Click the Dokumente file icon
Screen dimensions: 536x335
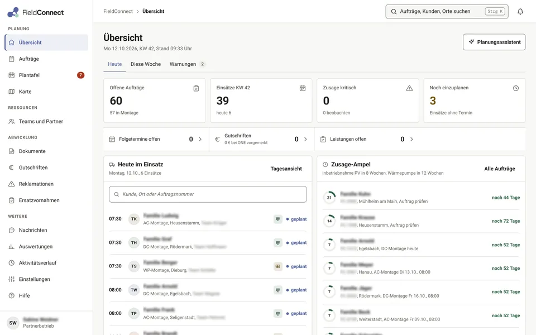click(x=12, y=151)
